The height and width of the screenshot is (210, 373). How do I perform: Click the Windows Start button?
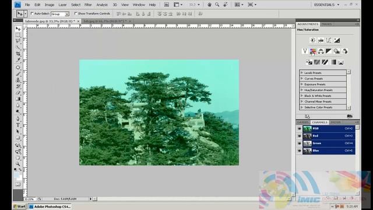pyautogui.click(x=19, y=206)
